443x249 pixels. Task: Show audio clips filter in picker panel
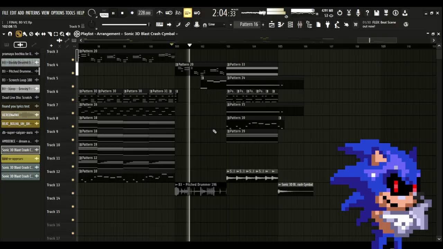tap(20, 45)
